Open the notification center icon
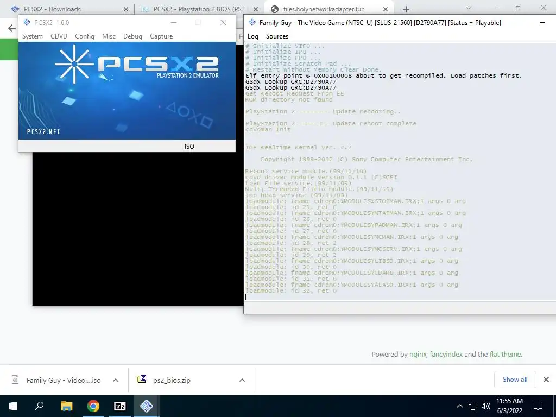556x417 pixels. click(538, 406)
